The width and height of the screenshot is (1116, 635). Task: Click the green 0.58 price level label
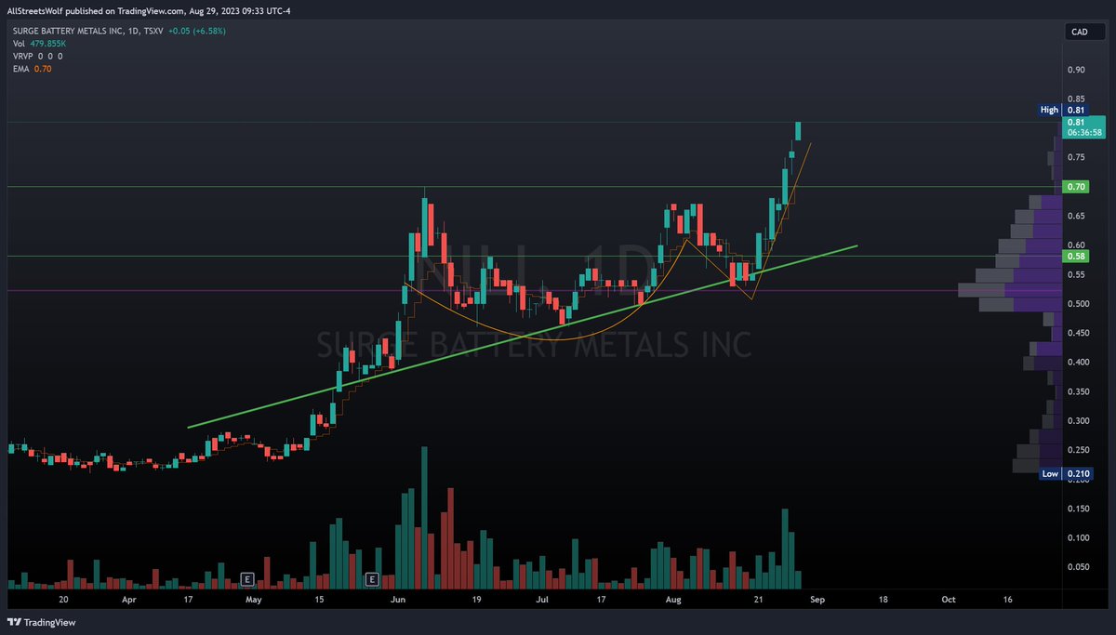pos(1077,256)
